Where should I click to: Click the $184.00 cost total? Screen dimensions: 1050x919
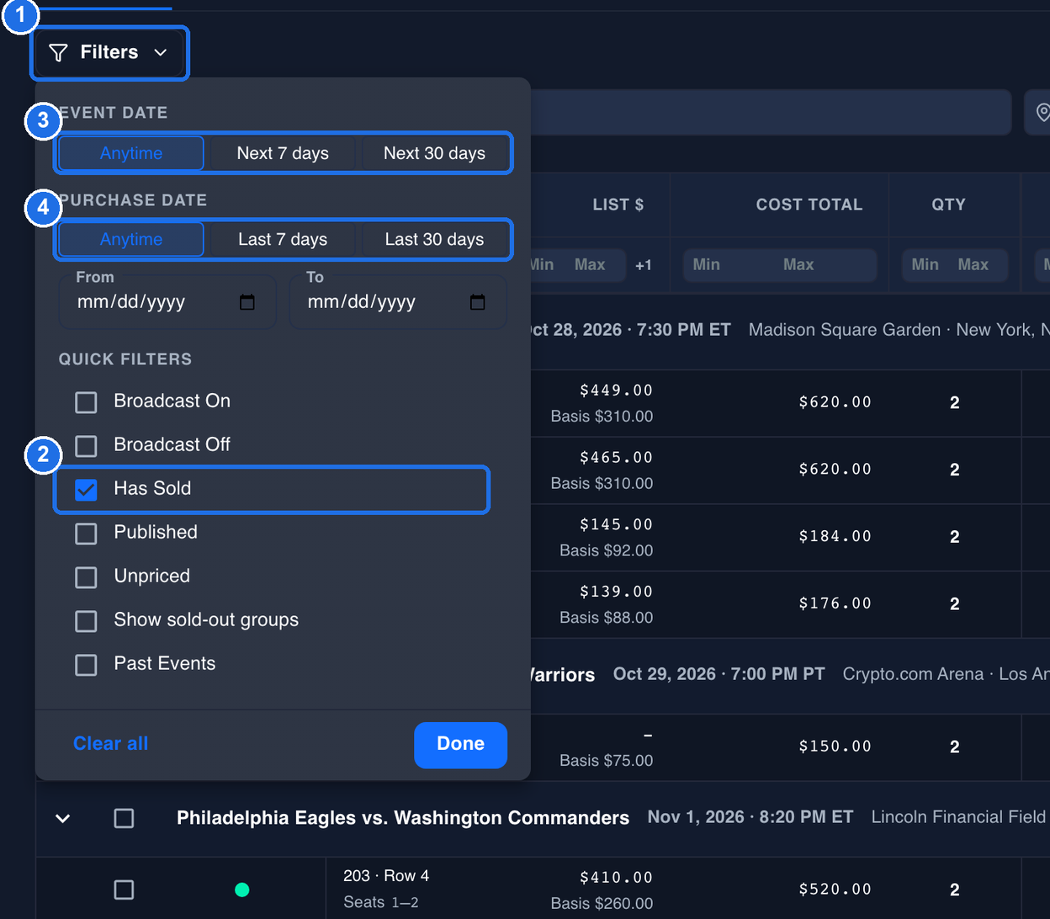[835, 537]
